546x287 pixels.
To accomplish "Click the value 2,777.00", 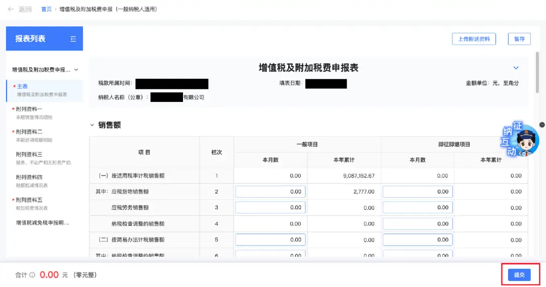I will 364,192.
